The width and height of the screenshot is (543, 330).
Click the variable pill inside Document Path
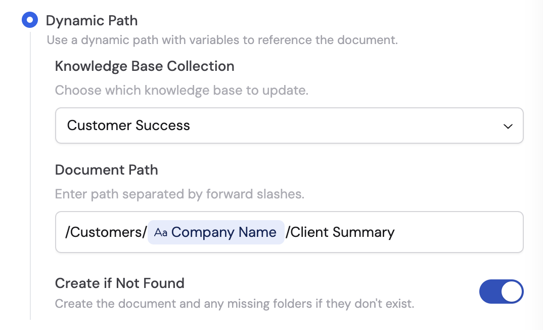[216, 232]
